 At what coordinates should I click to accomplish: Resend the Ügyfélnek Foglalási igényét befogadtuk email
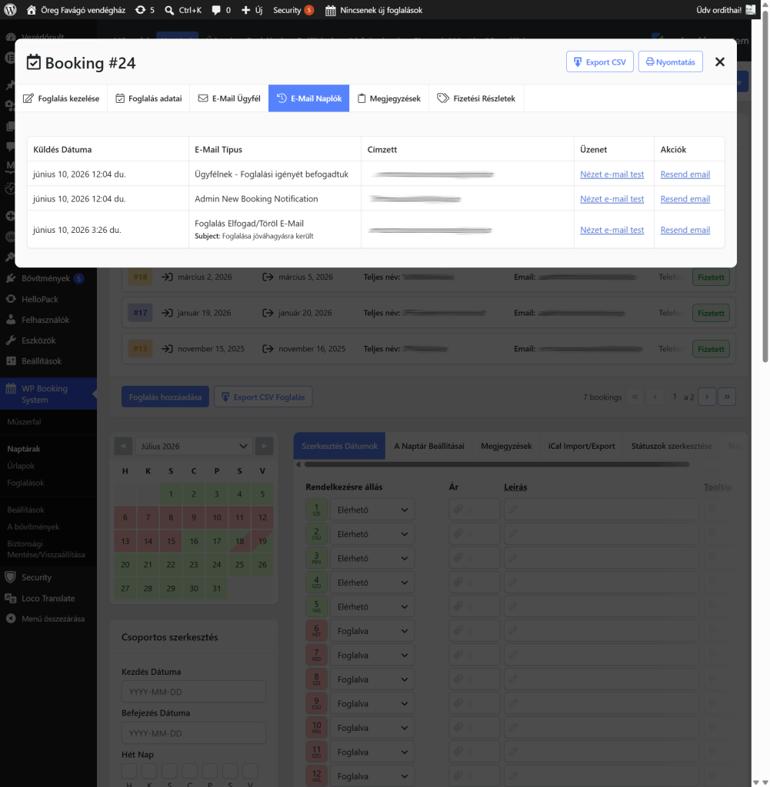685,174
